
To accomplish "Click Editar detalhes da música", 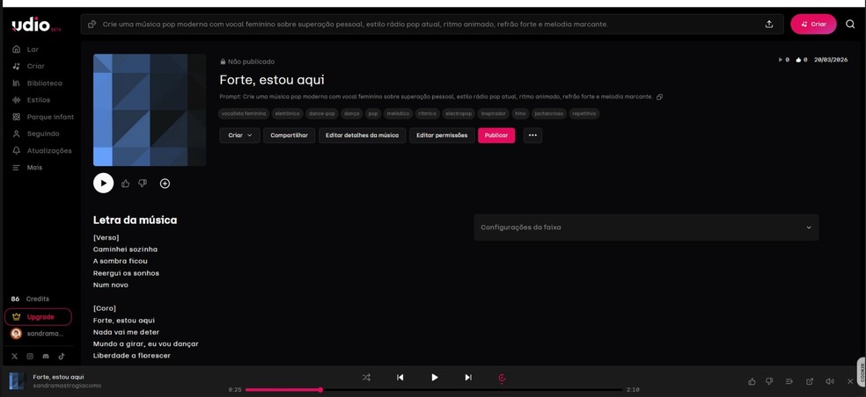I will pyautogui.click(x=363, y=135).
